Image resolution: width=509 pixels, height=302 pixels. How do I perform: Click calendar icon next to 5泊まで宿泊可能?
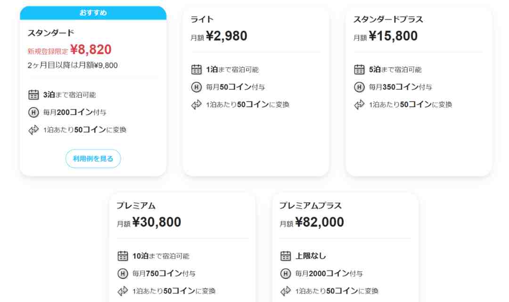(359, 69)
